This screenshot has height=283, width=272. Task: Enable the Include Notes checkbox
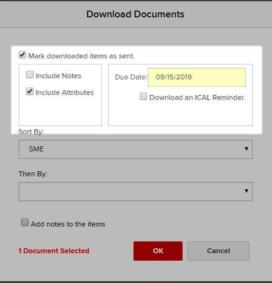coord(30,74)
